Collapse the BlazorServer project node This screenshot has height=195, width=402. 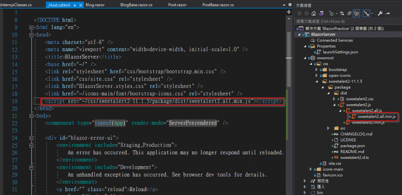click(299, 35)
